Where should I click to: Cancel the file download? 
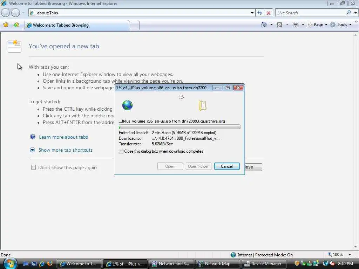click(x=227, y=166)
